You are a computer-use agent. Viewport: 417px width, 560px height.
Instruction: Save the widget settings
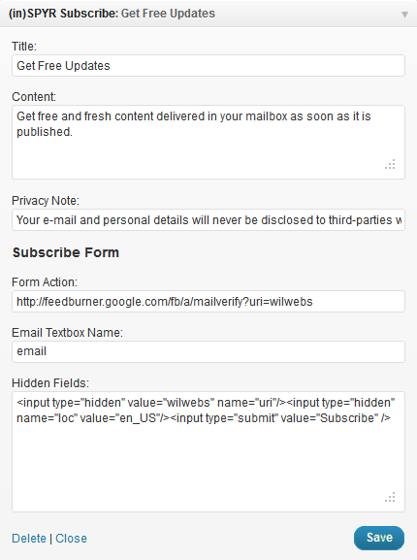click(x=379, y=538)
